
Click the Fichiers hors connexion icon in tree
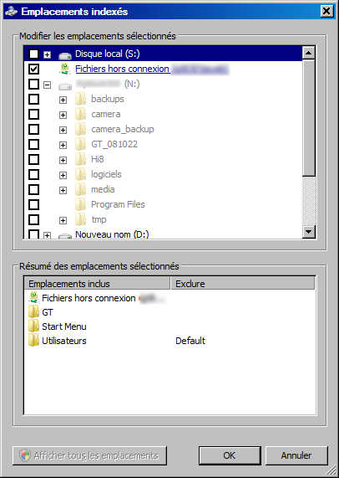(65, 69)
